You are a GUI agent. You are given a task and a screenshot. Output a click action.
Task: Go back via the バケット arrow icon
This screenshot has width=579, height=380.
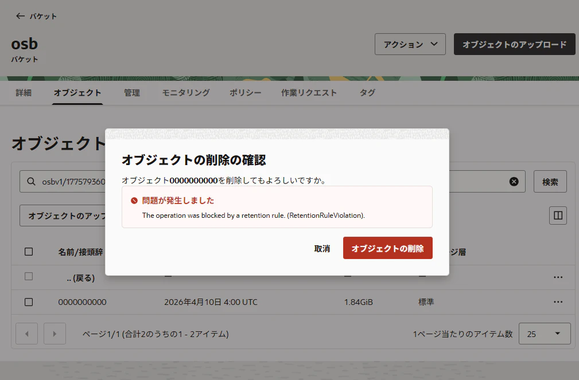click(x=20, y=16)
